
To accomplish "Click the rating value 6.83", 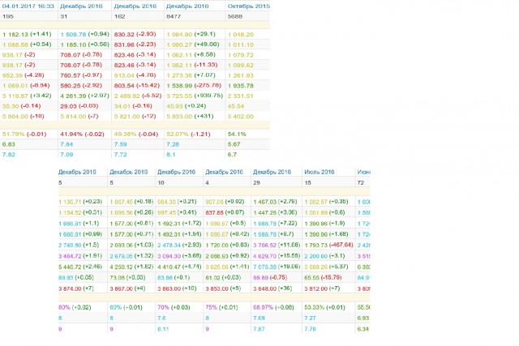I will [x=9, y=144].
